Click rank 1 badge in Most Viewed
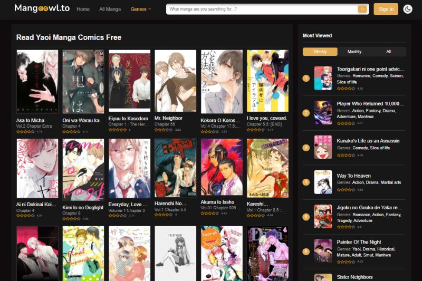Viewport: 422px width, 281px height. tap(306, 78)
